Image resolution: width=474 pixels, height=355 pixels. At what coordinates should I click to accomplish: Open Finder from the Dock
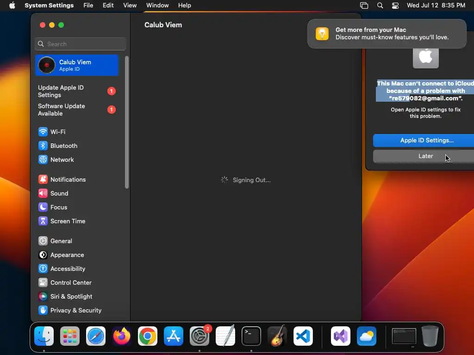[x=44, y=336]
